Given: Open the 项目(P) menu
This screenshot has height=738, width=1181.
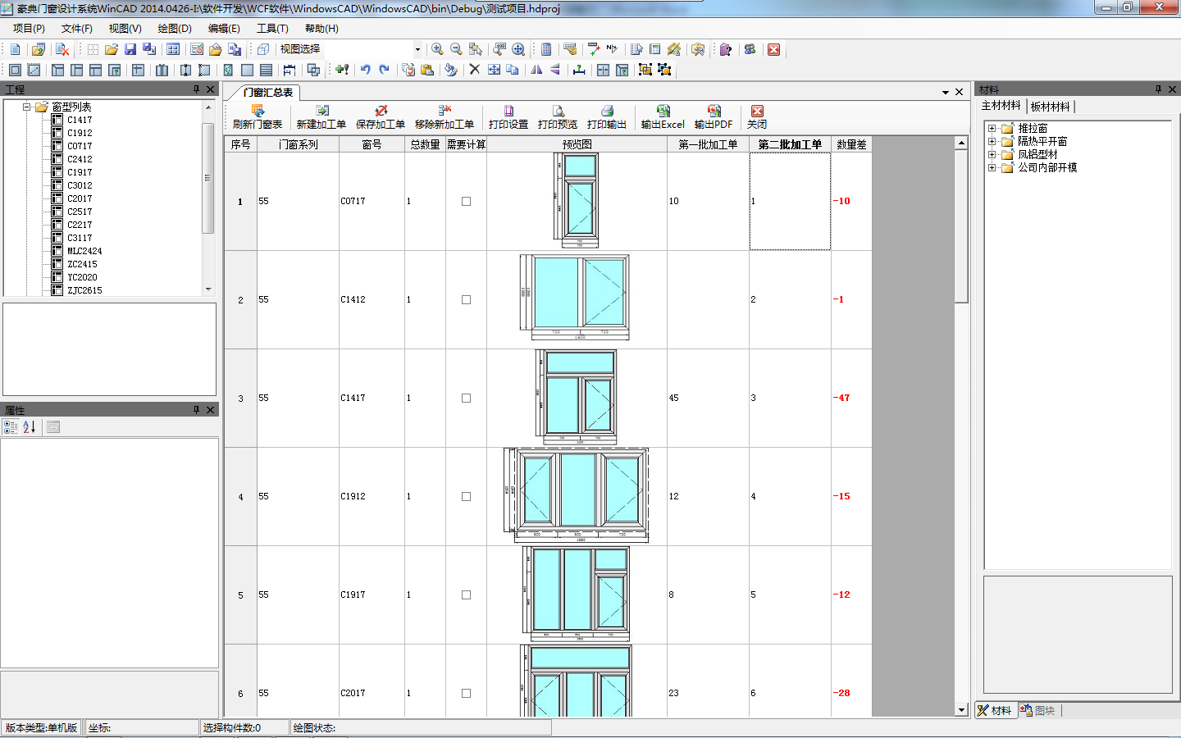Looking at the screenshot, I should pos(29,28).
